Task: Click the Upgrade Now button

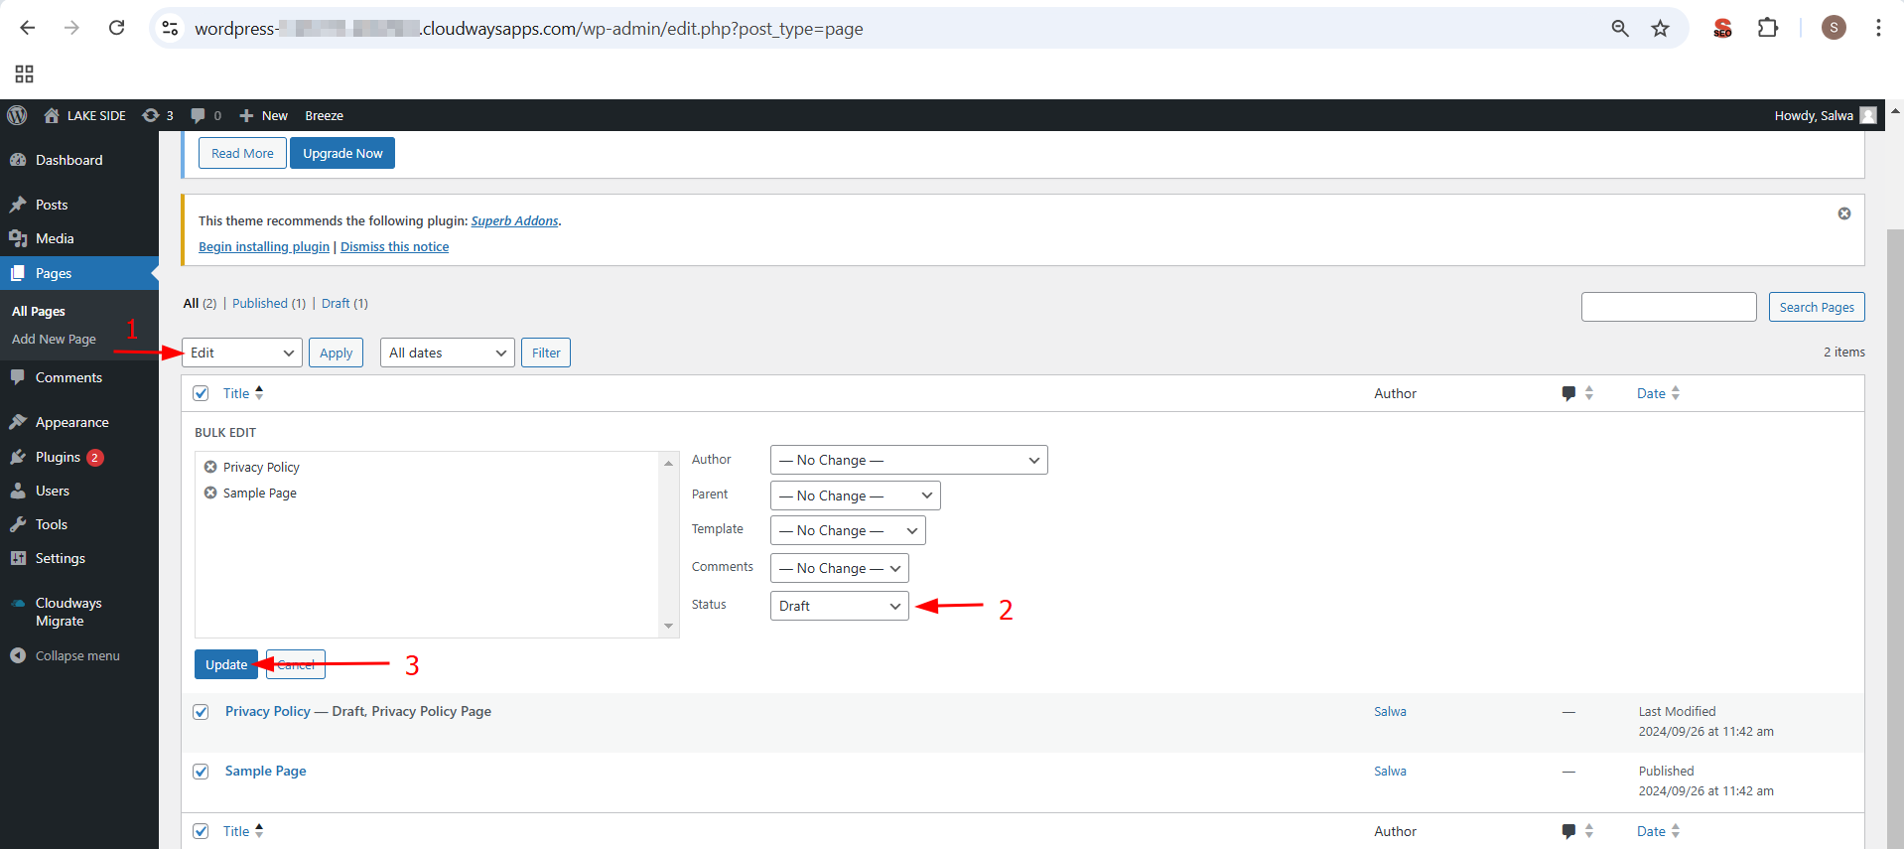Action: 342,153
